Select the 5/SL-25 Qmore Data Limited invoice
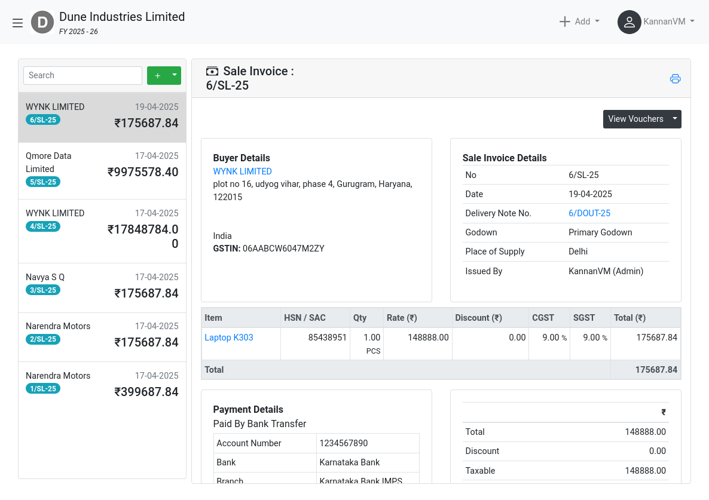709x500 pixels. [102, 171]
